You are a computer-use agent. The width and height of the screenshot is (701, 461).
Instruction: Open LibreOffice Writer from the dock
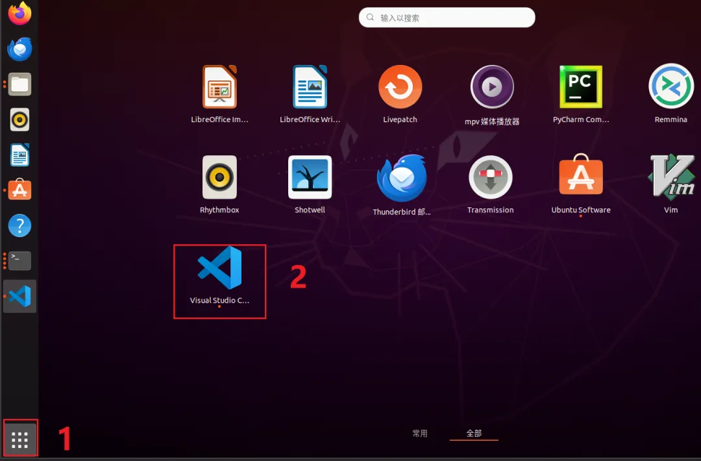(x=19, y=155)
